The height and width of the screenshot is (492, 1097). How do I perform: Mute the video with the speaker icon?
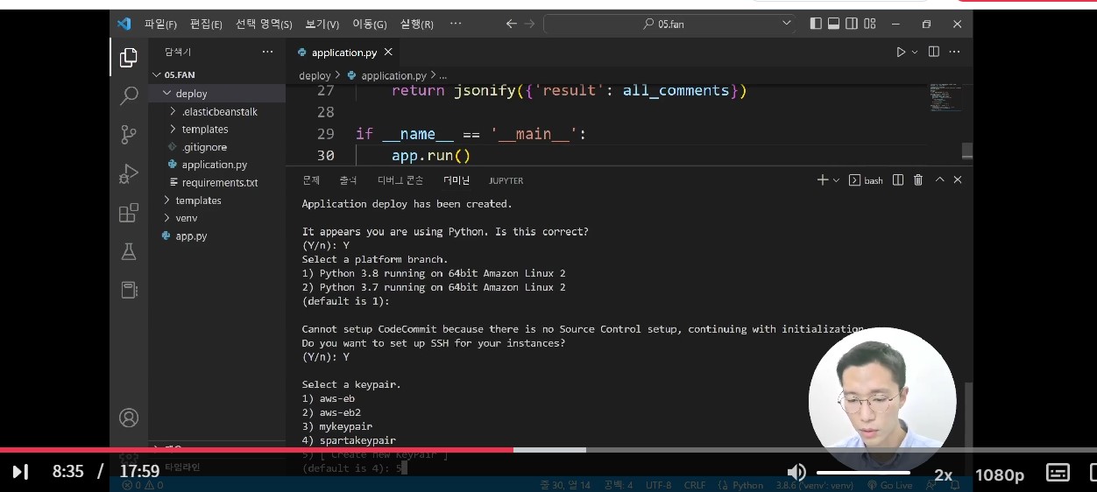[796, 473]
